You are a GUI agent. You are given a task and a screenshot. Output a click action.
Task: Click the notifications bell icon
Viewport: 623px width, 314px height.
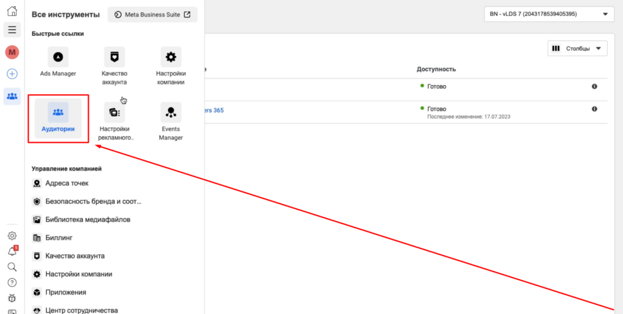[12, 251]
